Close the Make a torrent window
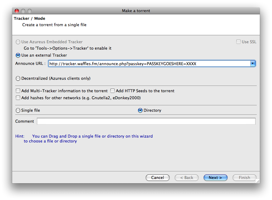The image size is (272, 200). coord(17,11)
